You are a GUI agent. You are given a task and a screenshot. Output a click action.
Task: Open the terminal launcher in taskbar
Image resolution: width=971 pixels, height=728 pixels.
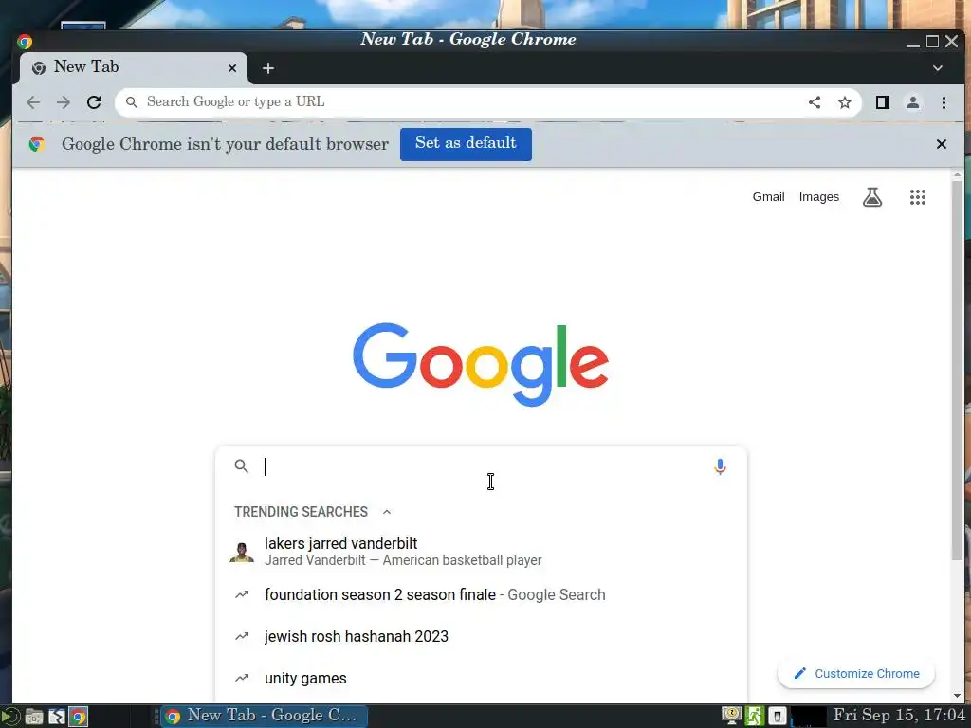[56, 717]
